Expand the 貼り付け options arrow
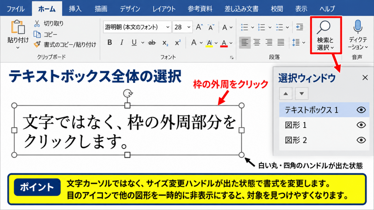The height and width of the screenshot is (210, 374). click(18, 48)
